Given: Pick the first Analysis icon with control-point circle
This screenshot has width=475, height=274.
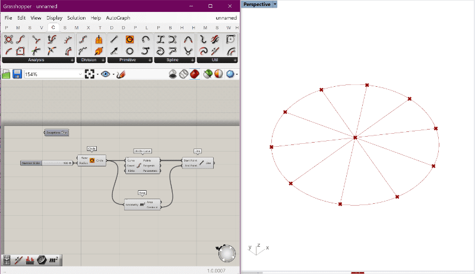Looking at the screenshot, I should [x=8, y=39].
